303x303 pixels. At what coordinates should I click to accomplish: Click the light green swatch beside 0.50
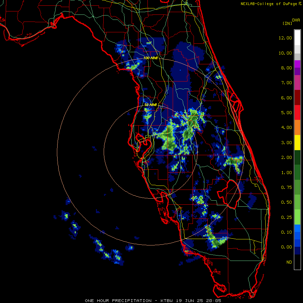click(297, 202)
